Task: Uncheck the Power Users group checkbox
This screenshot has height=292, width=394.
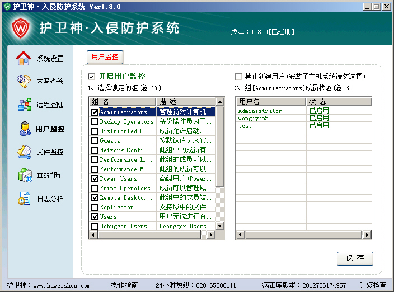Action: point(95,178)
